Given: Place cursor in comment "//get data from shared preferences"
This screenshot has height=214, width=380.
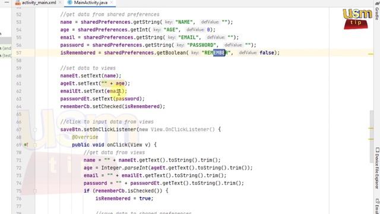Looking at the screenshot, I should coord(110,14).
